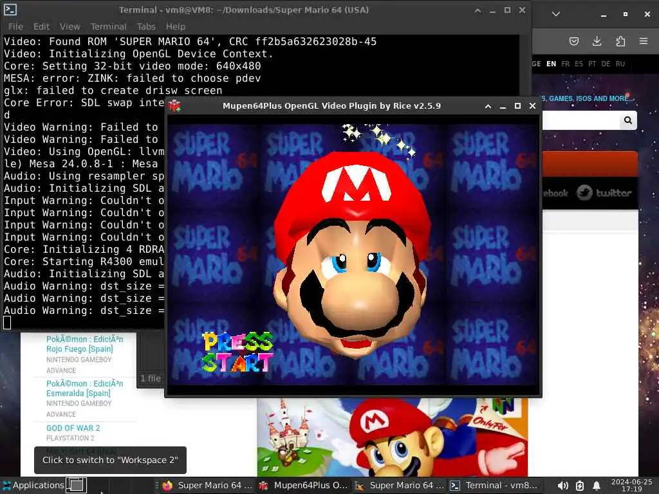Click the orange button on the webpage
This screenshot has width=659, height=494.
(589, 164)
